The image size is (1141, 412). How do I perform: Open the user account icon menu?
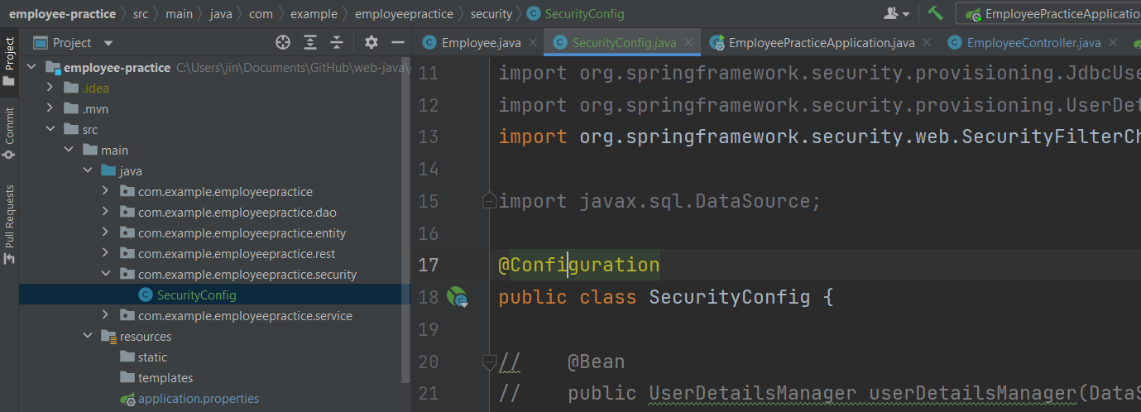click(x=897, y=13)
